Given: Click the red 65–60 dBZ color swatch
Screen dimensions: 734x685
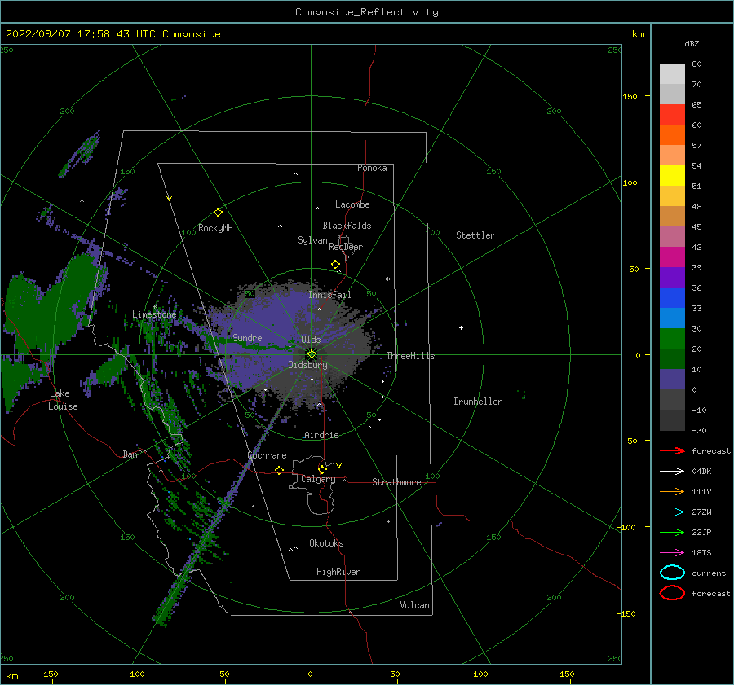Looking at the screenshot, I should [x=672, y=115].
